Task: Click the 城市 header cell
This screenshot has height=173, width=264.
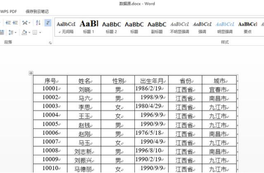Action: click(x=219, y=80)
